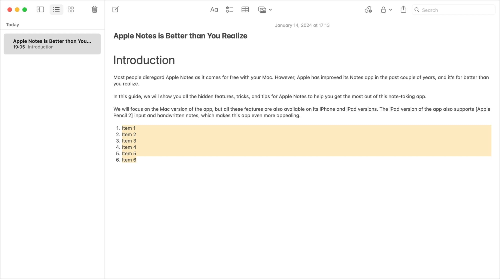This screenshot has height=279, width=500.
Task: Click the search magnifier icon
Action: [x=417, y=10]
